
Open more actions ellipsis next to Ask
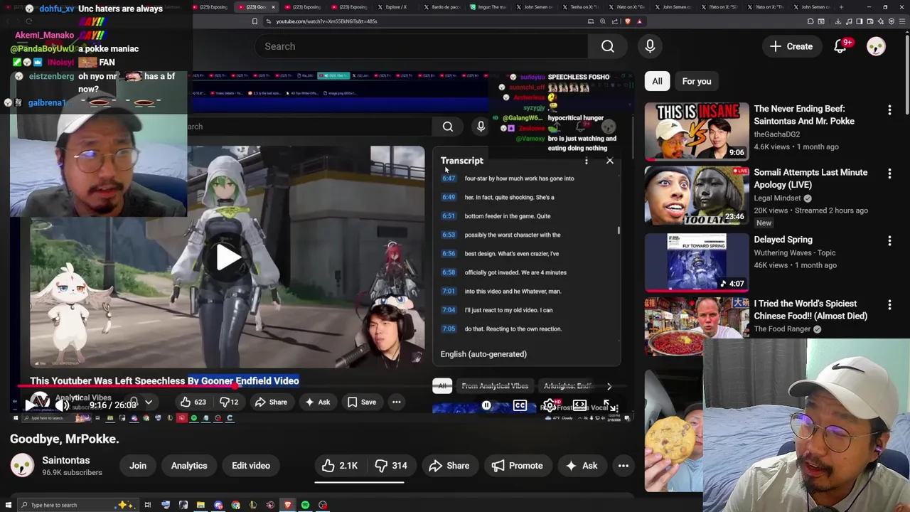coord(623,466)
